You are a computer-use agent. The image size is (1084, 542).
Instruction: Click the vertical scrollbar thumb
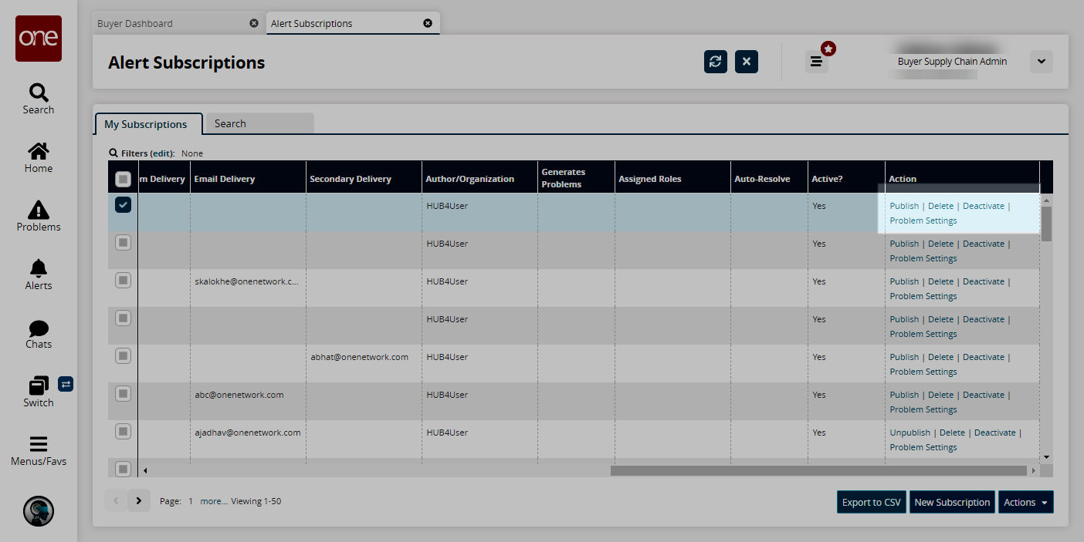(x=1046, y=224)
